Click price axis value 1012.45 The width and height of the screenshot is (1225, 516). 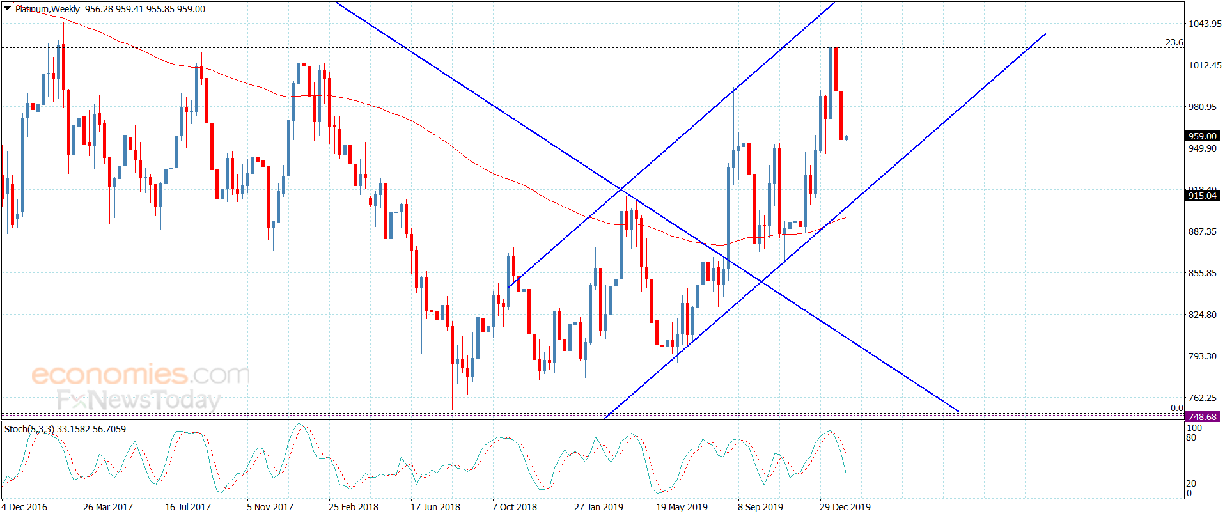click(1205, 65)
